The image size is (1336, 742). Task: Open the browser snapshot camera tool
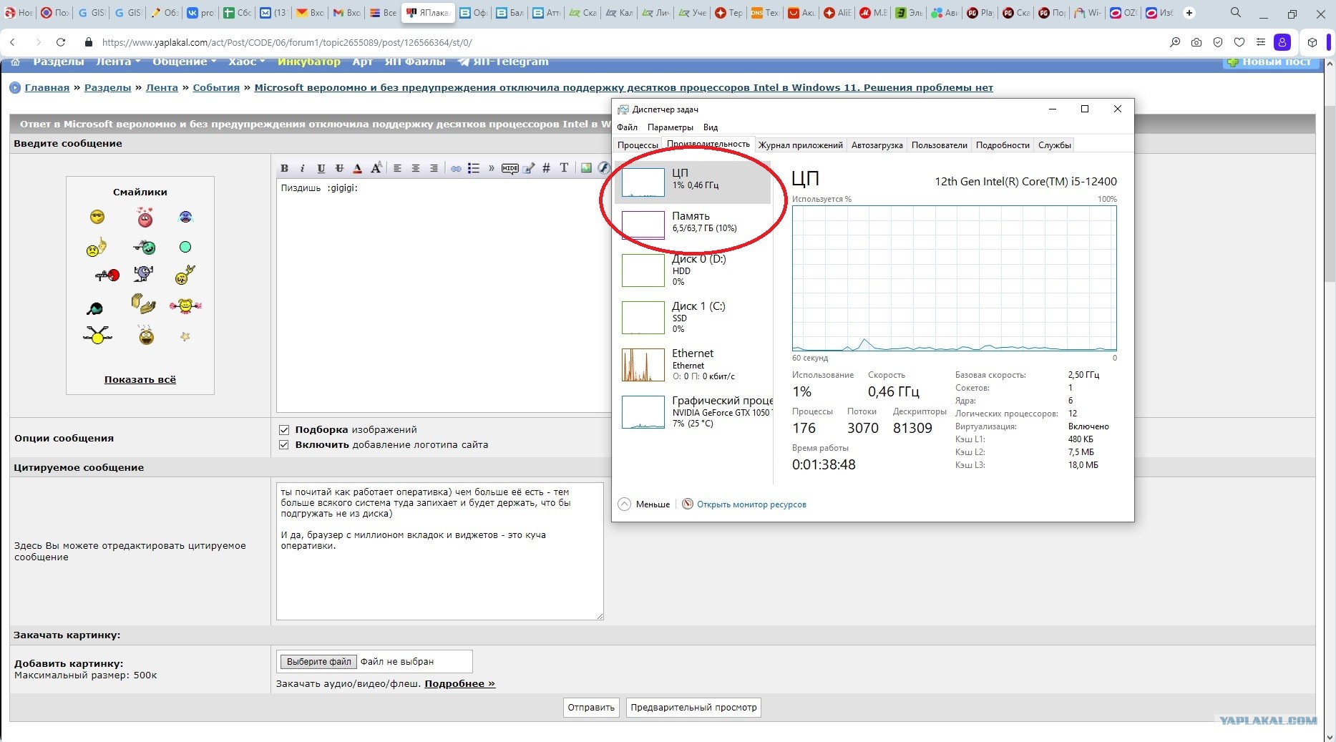click(1196, 42)
